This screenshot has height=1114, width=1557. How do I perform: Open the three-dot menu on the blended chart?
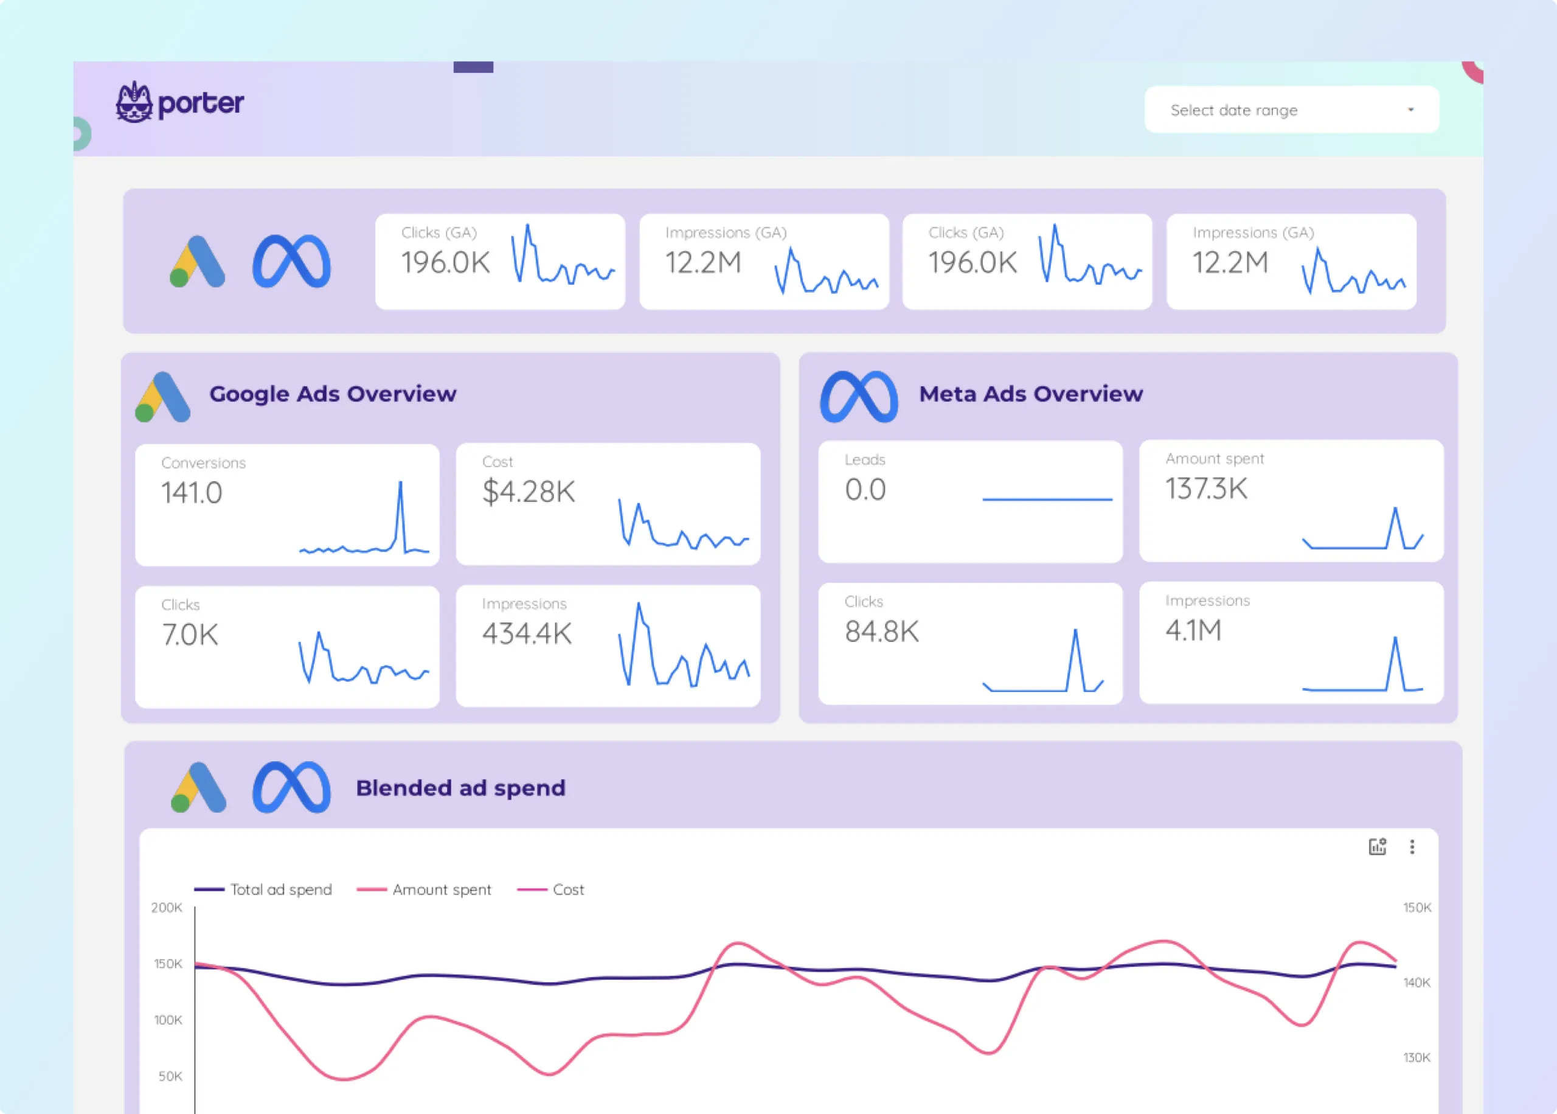tap(1412, 846)
